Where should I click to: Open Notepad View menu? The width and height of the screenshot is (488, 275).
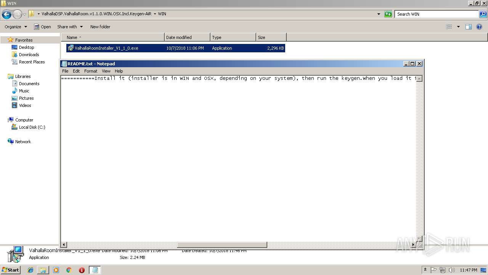click(106, 71)
